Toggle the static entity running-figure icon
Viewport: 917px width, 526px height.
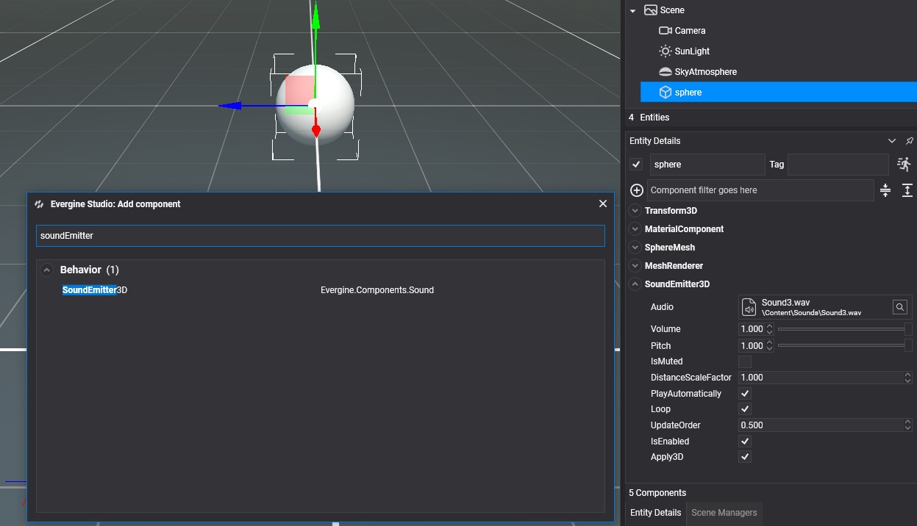tap(904, 165)
